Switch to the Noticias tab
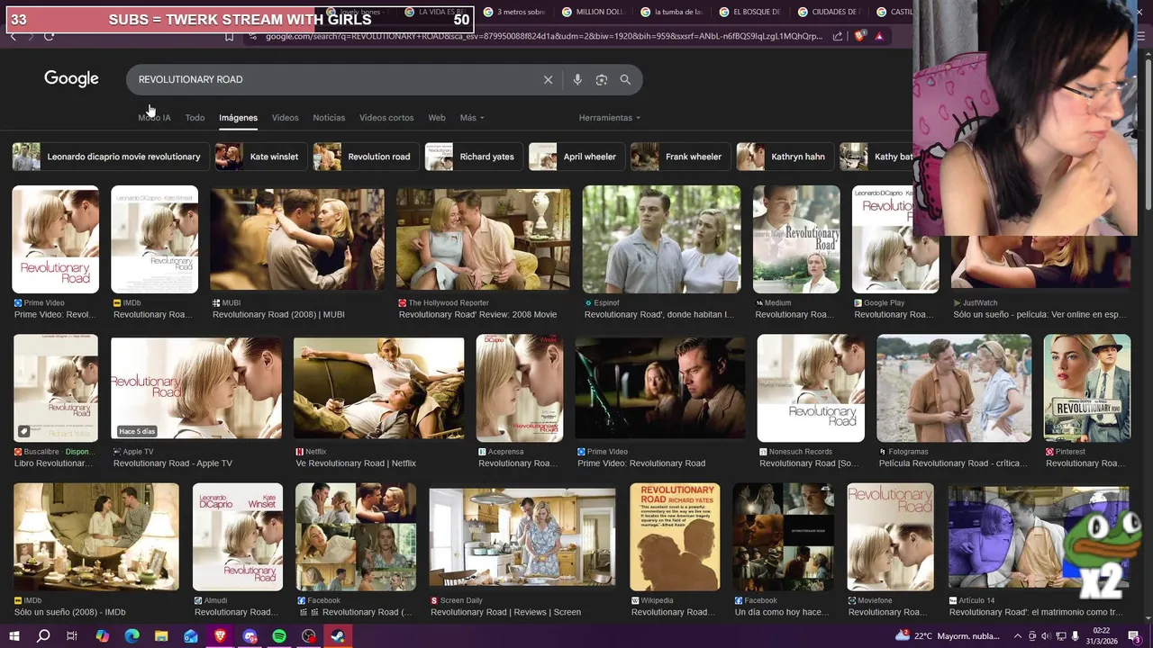The height and width of the screenshot is (648, 1153). [329, 118]
